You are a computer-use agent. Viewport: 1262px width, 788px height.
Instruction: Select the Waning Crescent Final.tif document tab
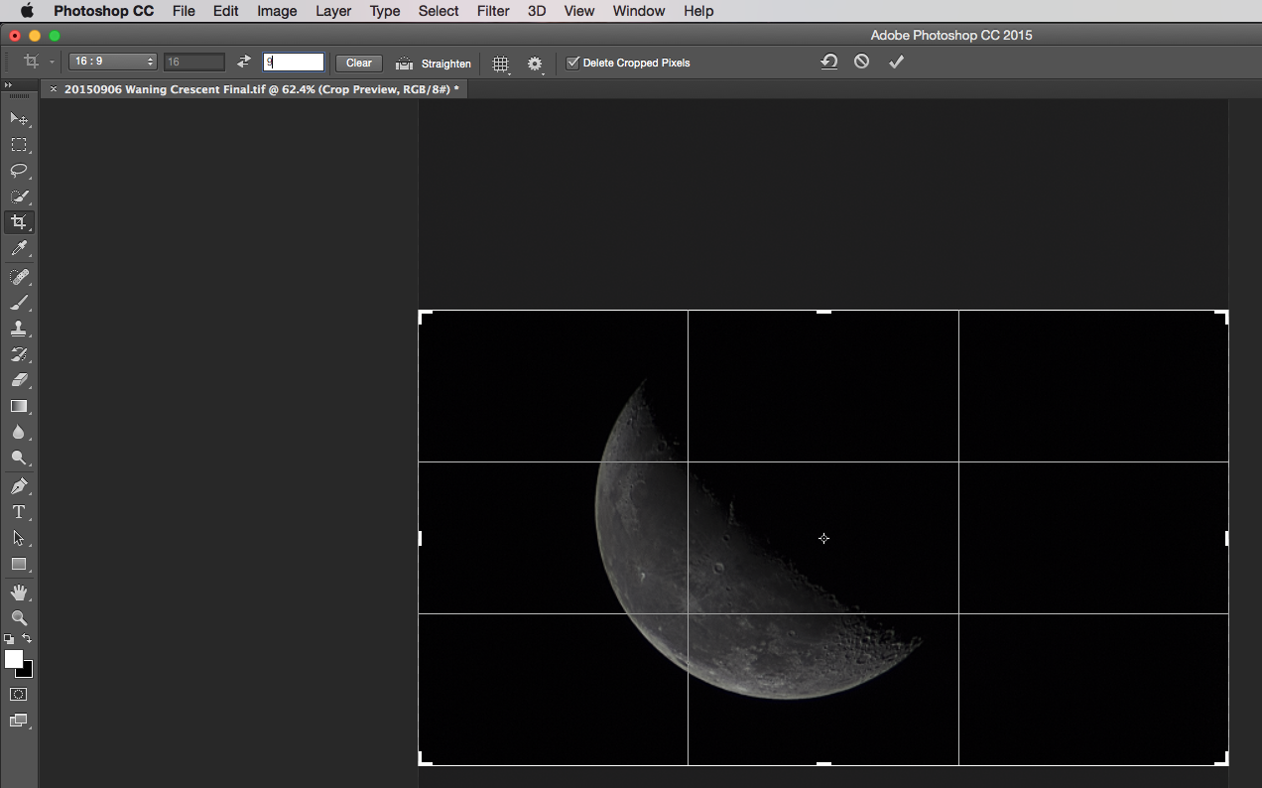pyautogui.click(x=253, y=88)
